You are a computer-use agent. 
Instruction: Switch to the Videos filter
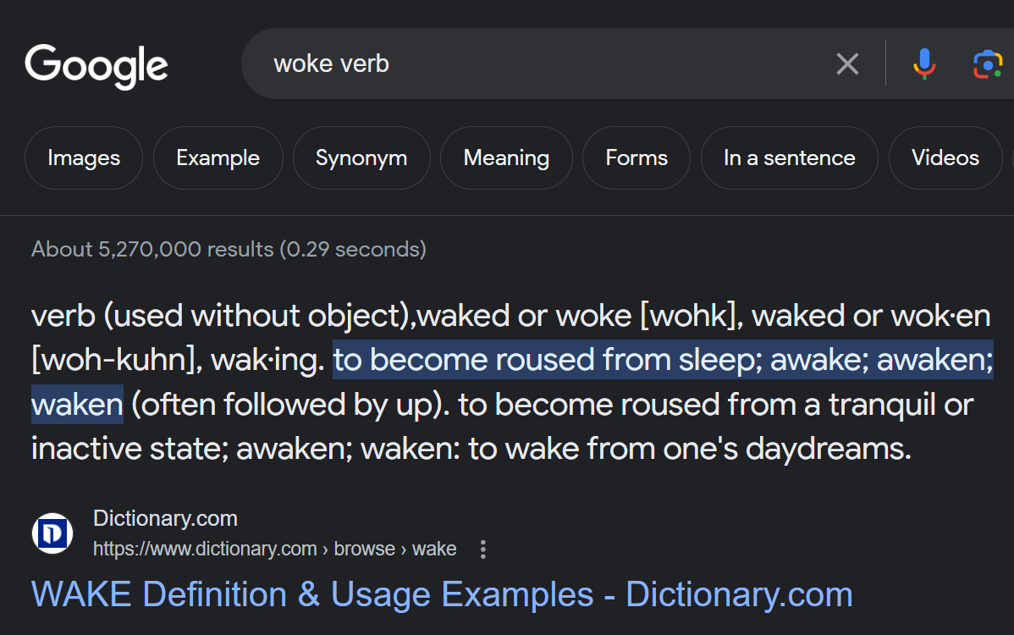tap(945, 158)
